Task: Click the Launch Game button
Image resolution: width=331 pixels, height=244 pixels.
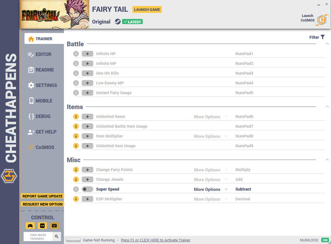Action: (x=147, y=10)
